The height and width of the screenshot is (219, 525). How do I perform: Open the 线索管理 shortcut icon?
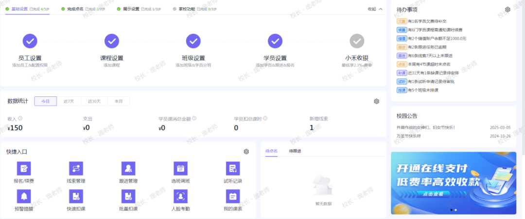(x=76, y=169)
